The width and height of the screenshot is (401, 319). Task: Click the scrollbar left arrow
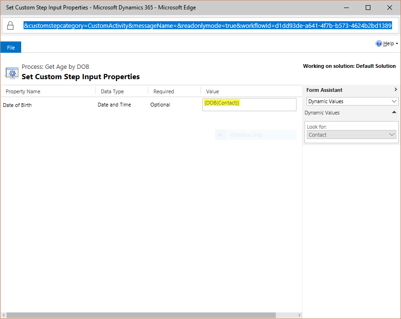pyautogui.click(x=4, y=315)
